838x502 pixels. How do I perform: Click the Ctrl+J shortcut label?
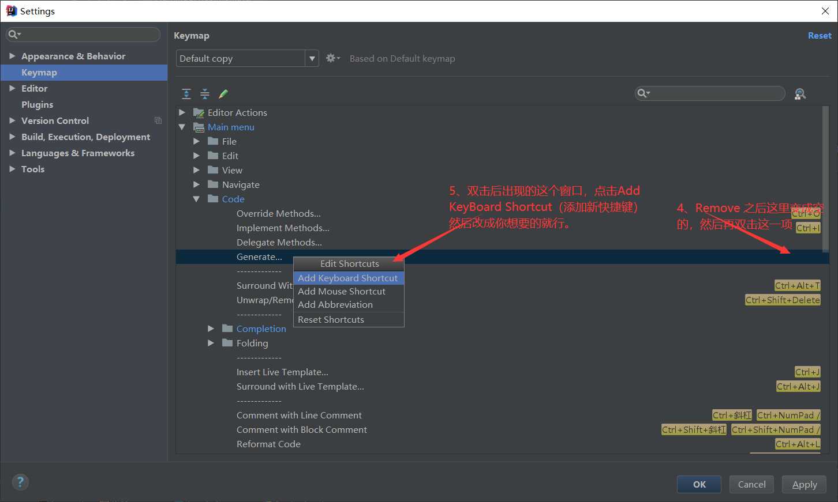click(807, 372)
